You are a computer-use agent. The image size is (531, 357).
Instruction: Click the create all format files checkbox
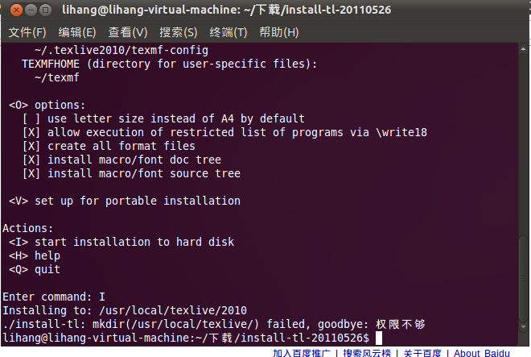click(x=31, y=146)
